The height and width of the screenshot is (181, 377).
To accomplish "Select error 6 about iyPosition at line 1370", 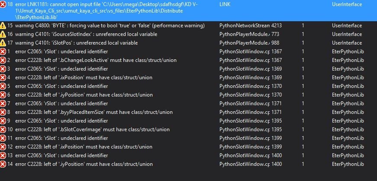I will coord(189,94).
